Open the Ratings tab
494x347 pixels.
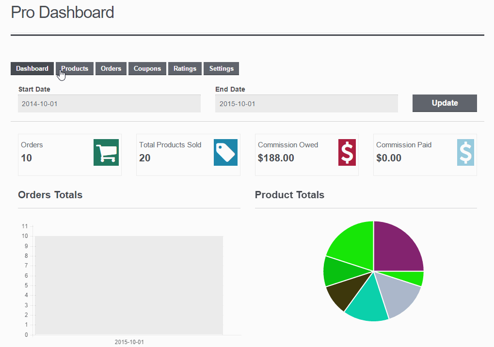tap(185, 69)
